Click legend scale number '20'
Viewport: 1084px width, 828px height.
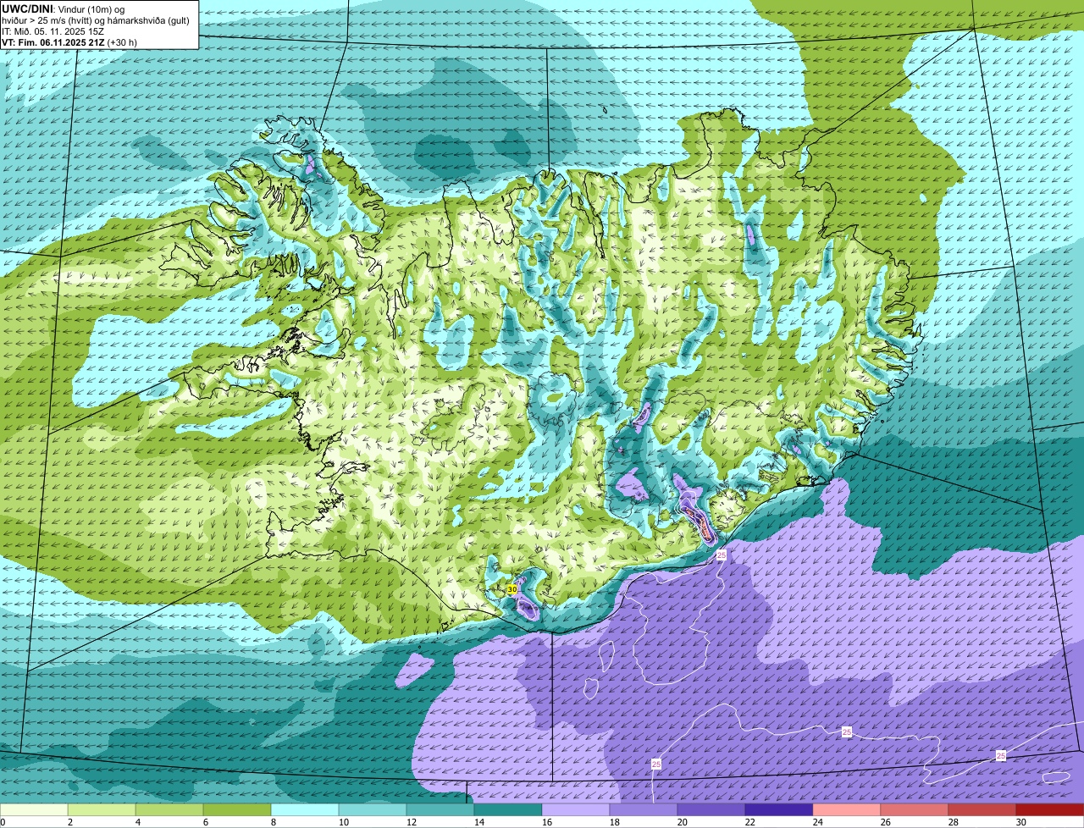point(682,822)
